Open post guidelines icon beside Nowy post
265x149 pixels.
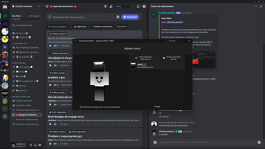point(118,17)
